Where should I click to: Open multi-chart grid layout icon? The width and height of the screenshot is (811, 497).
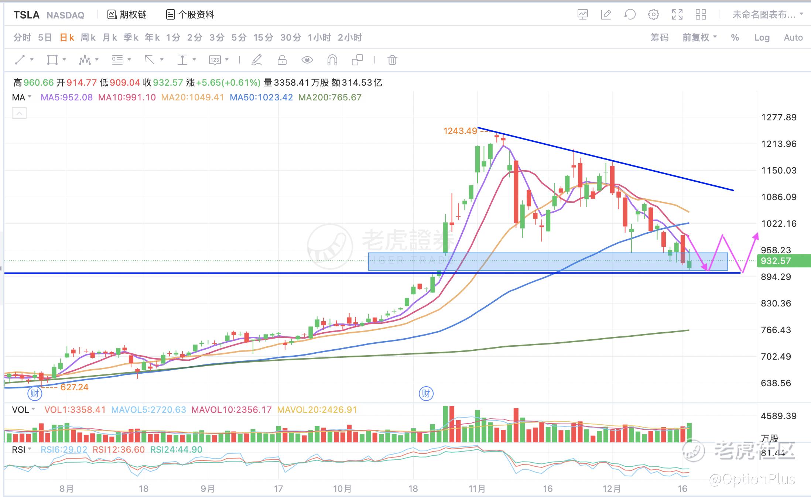[701, 15]
